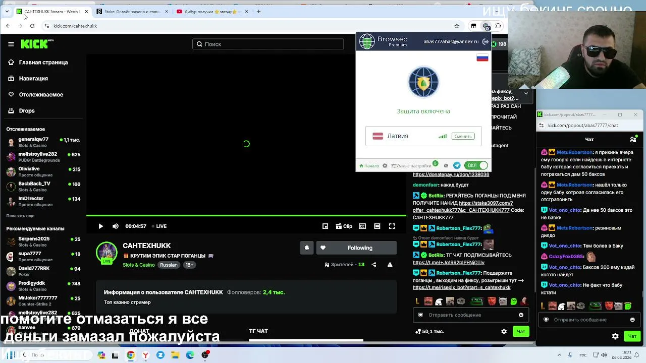Viewport: 646px width, 363px height.
Task: Click the Kick search field
Action: pos(268,44)
